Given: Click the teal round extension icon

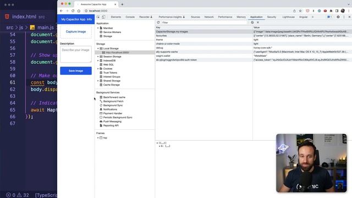Looking at the screenshot, I should (x=319, y=11).
